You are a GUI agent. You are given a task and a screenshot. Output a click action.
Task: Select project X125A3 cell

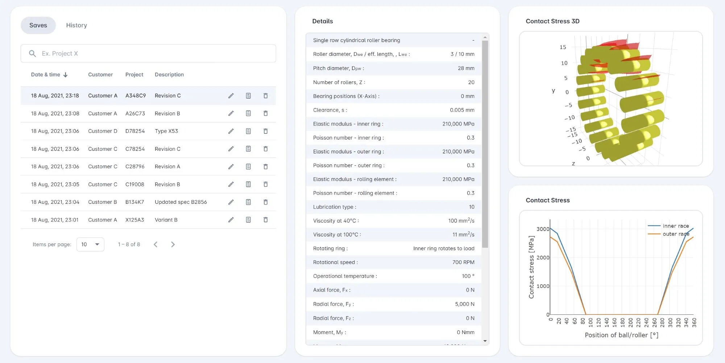coord(134,220)
